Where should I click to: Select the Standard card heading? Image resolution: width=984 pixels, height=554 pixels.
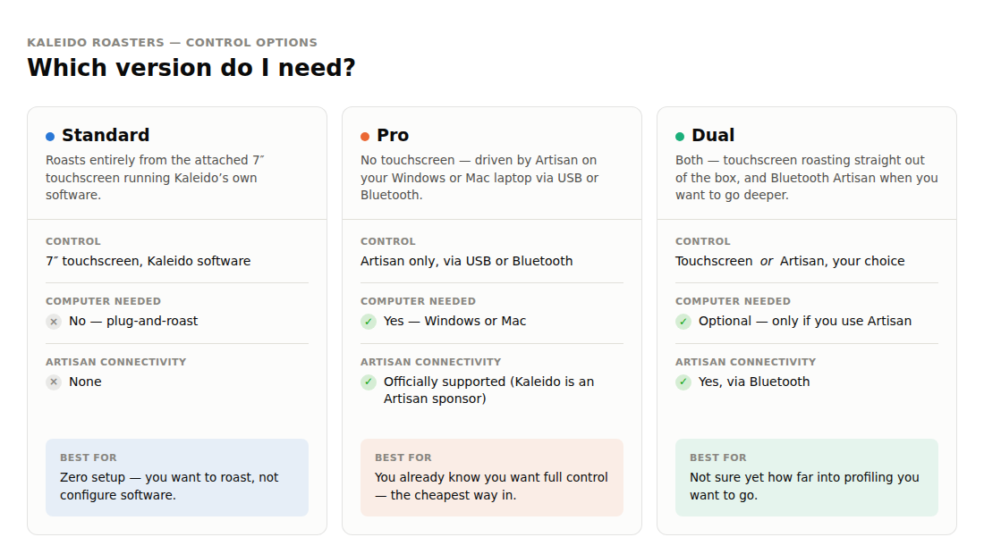[x=106, y=135]
